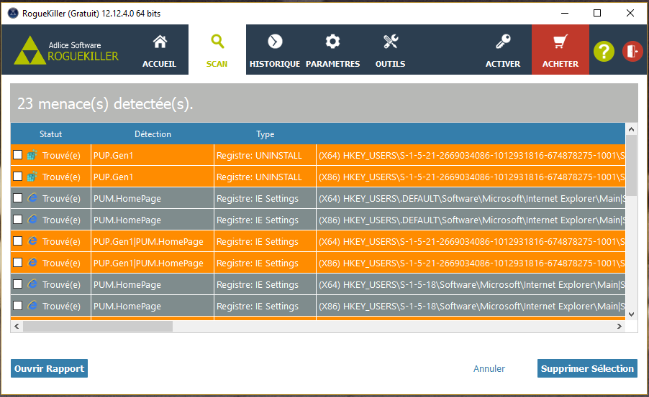649x397 pixels.
Task: Check the (X64) .DEFAULT PUM.HomePage row checkbox
Action: coord(17,198)
